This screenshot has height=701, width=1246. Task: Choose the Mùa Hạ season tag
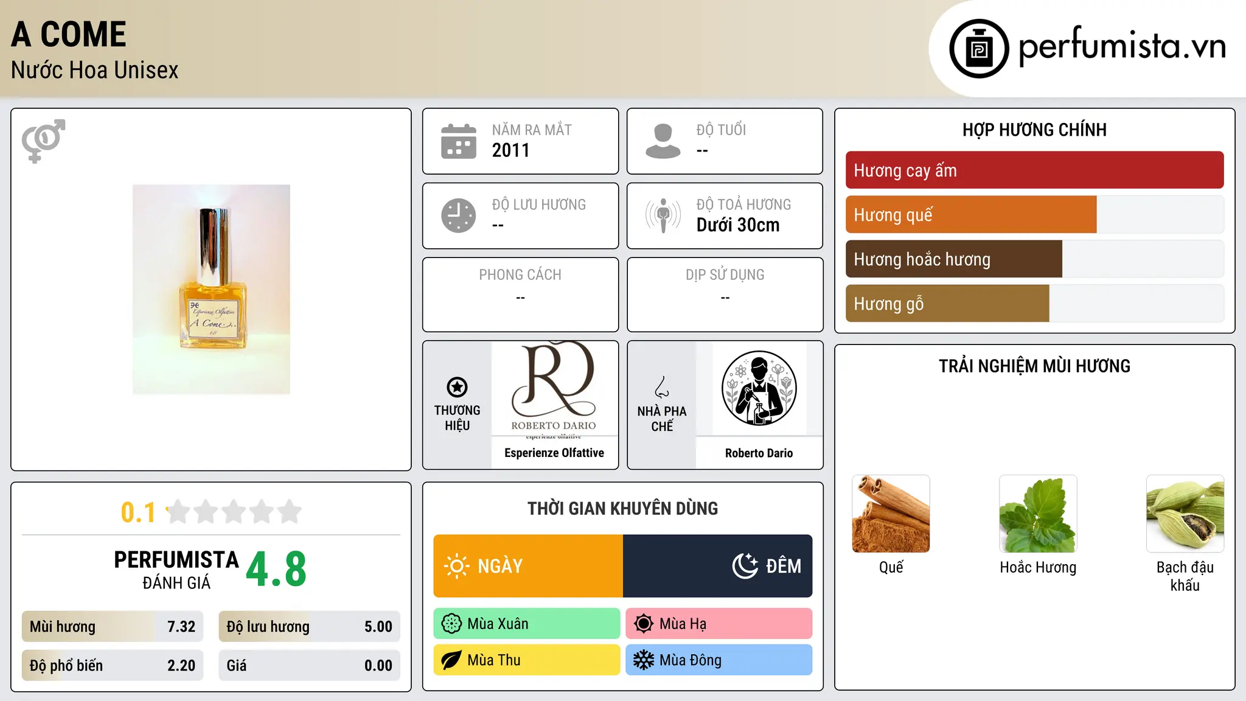coord(719,624)
